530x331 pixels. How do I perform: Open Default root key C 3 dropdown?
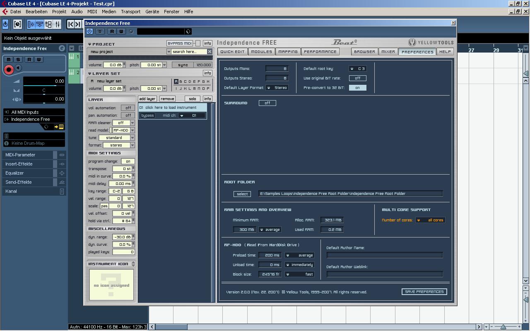tap(358, 69)
